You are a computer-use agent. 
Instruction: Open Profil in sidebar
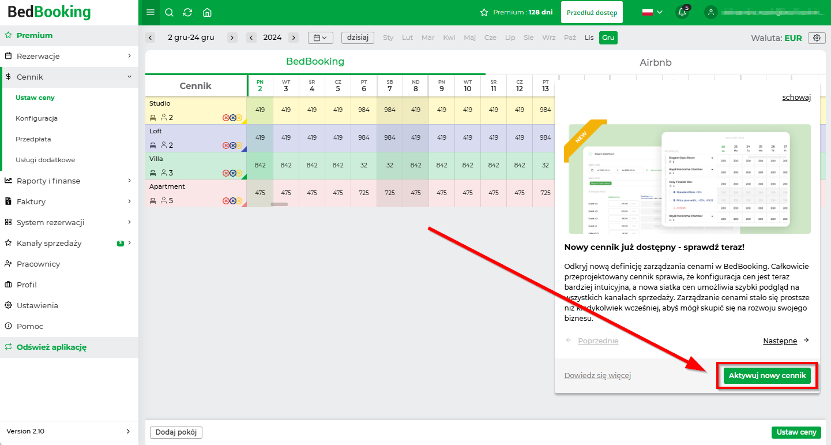coord(69,285)
